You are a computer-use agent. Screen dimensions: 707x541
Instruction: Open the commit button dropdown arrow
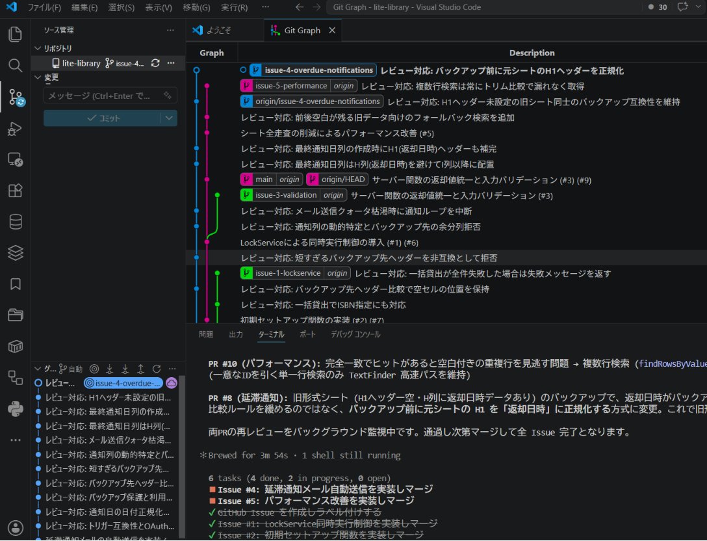pyautogui.click(x=169, y=118)
